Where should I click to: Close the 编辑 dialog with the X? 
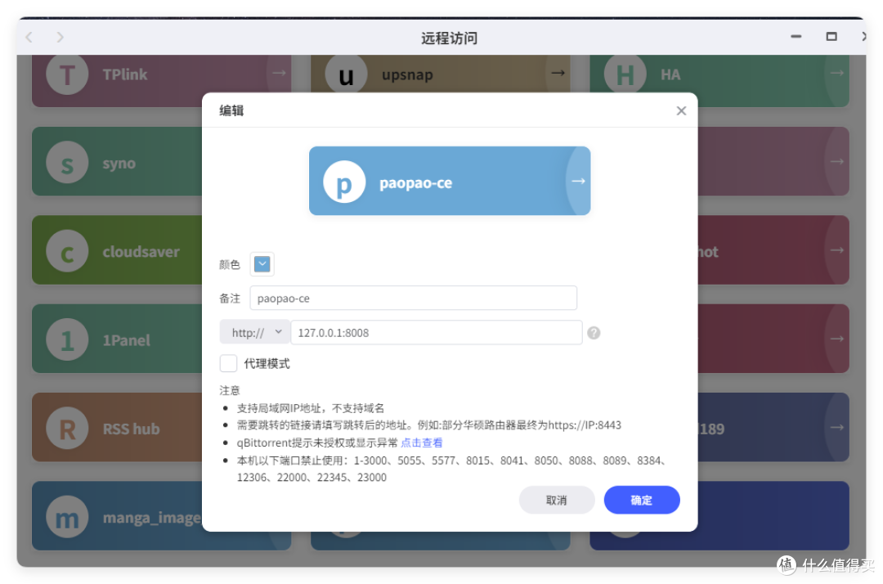pyautogui.click(x=681, y=111)
